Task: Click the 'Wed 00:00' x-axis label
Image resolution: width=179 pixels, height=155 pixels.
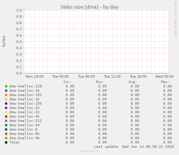Action: 164,77
